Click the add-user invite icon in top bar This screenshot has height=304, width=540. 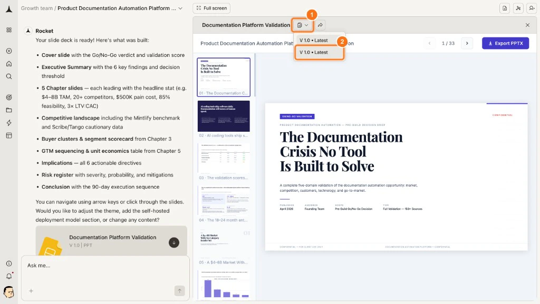coord(532,8)
